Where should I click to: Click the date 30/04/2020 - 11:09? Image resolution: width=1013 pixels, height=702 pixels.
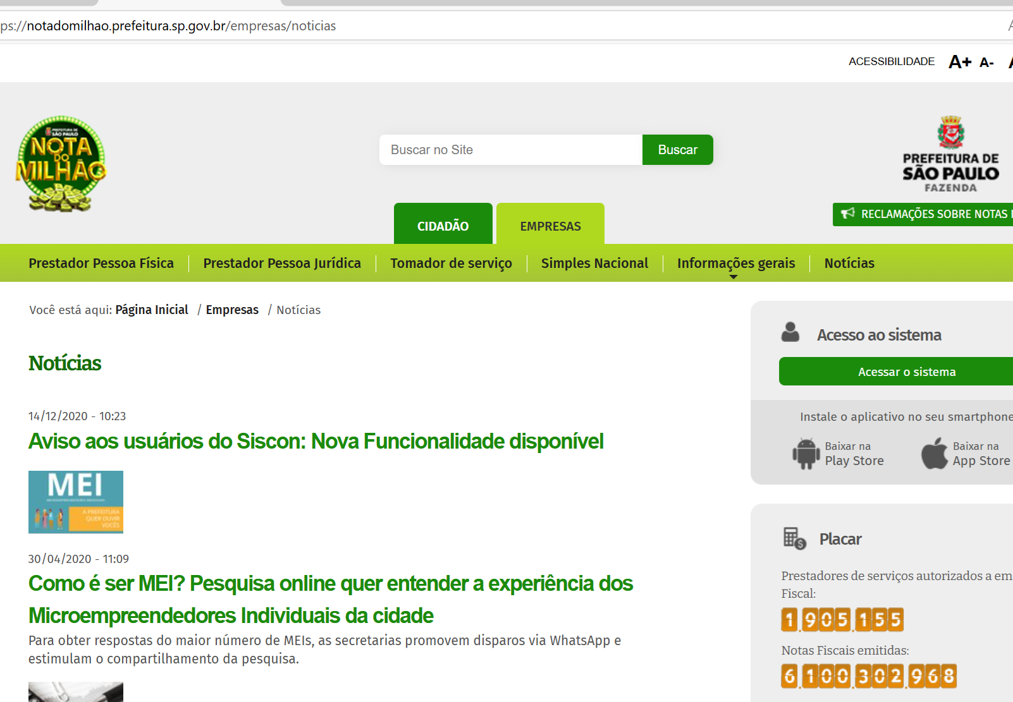(x=78, y=559)
